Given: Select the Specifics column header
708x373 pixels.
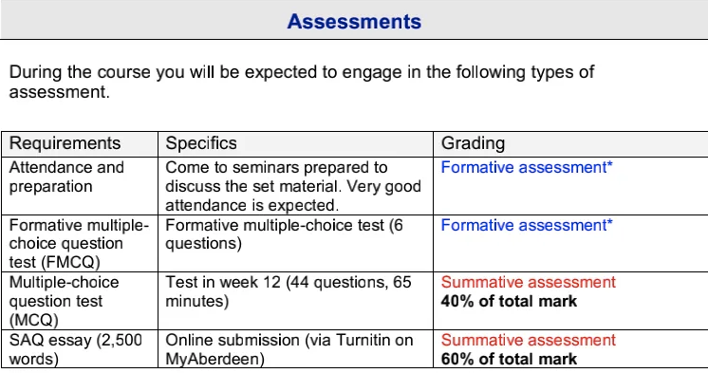Looking at the screenshot, I should point(296,144).
